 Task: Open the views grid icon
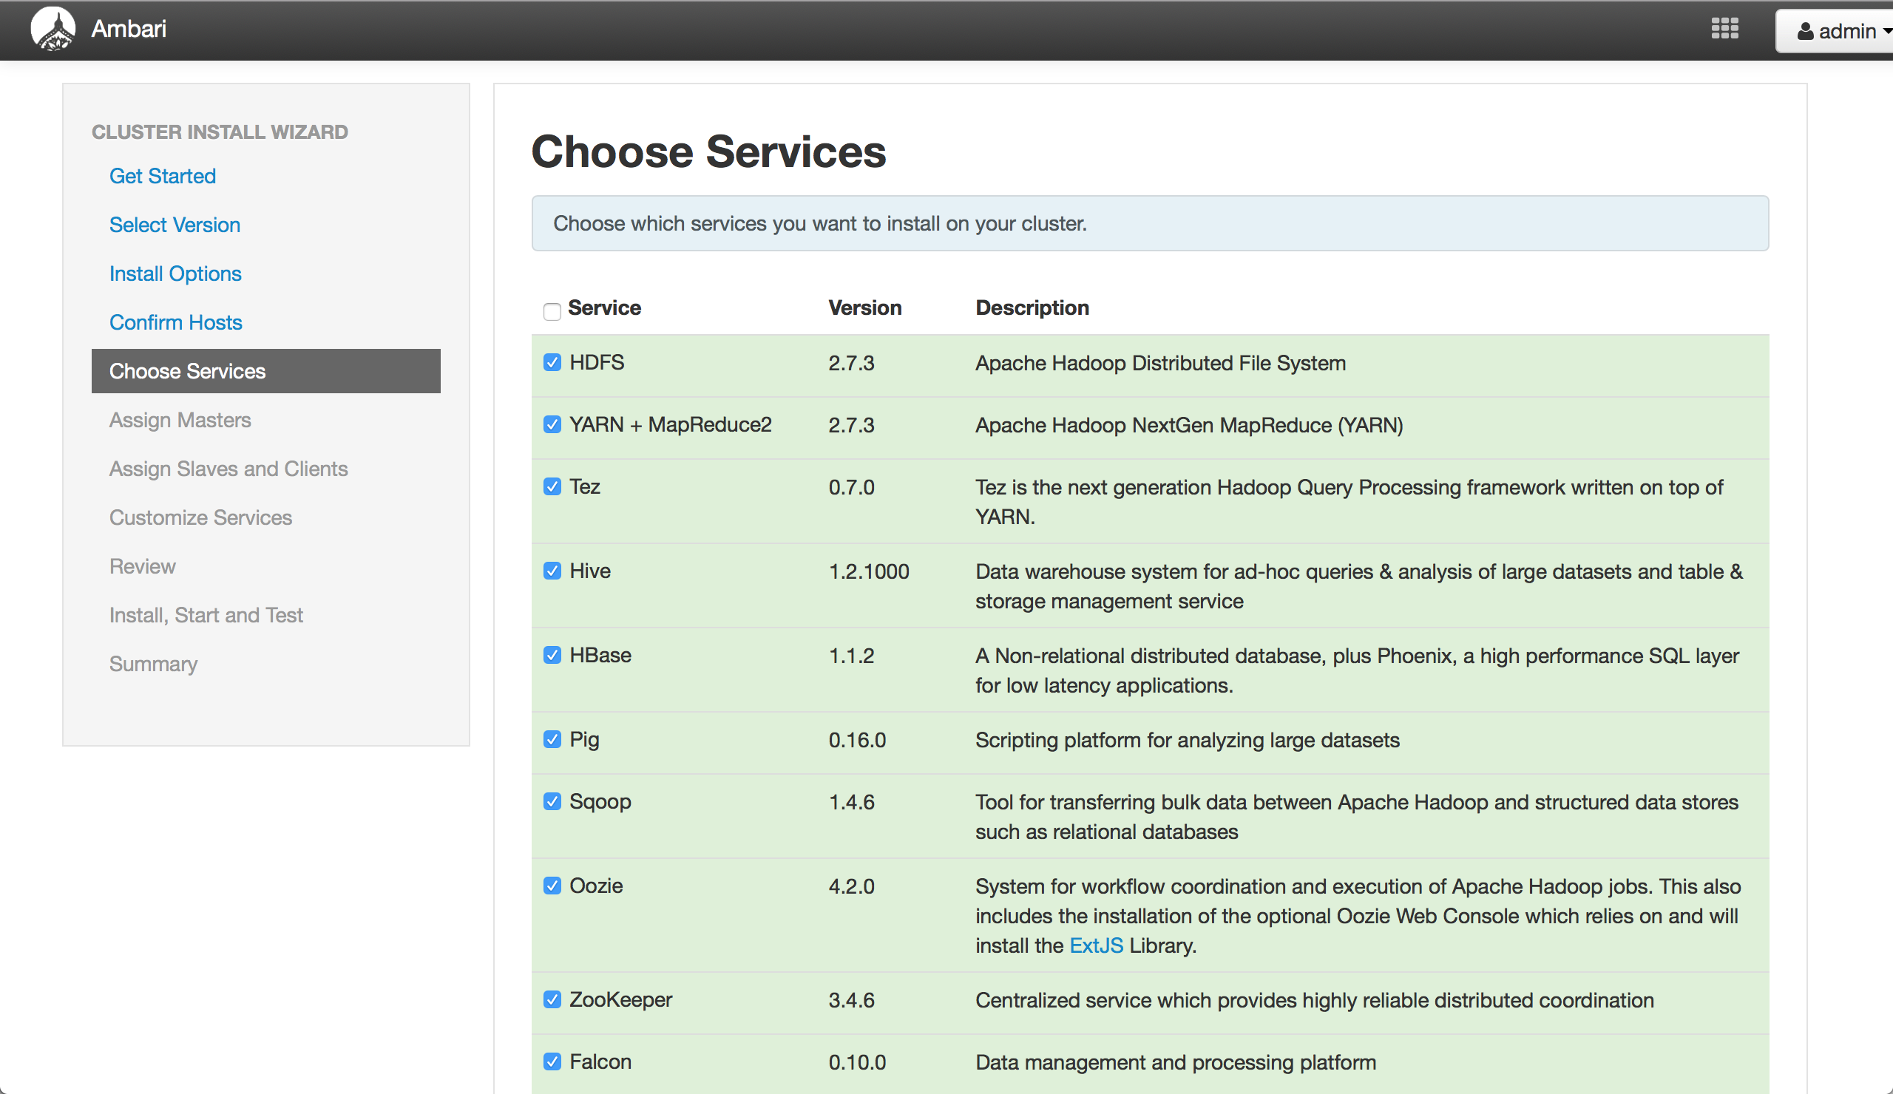coord(1724,29)
